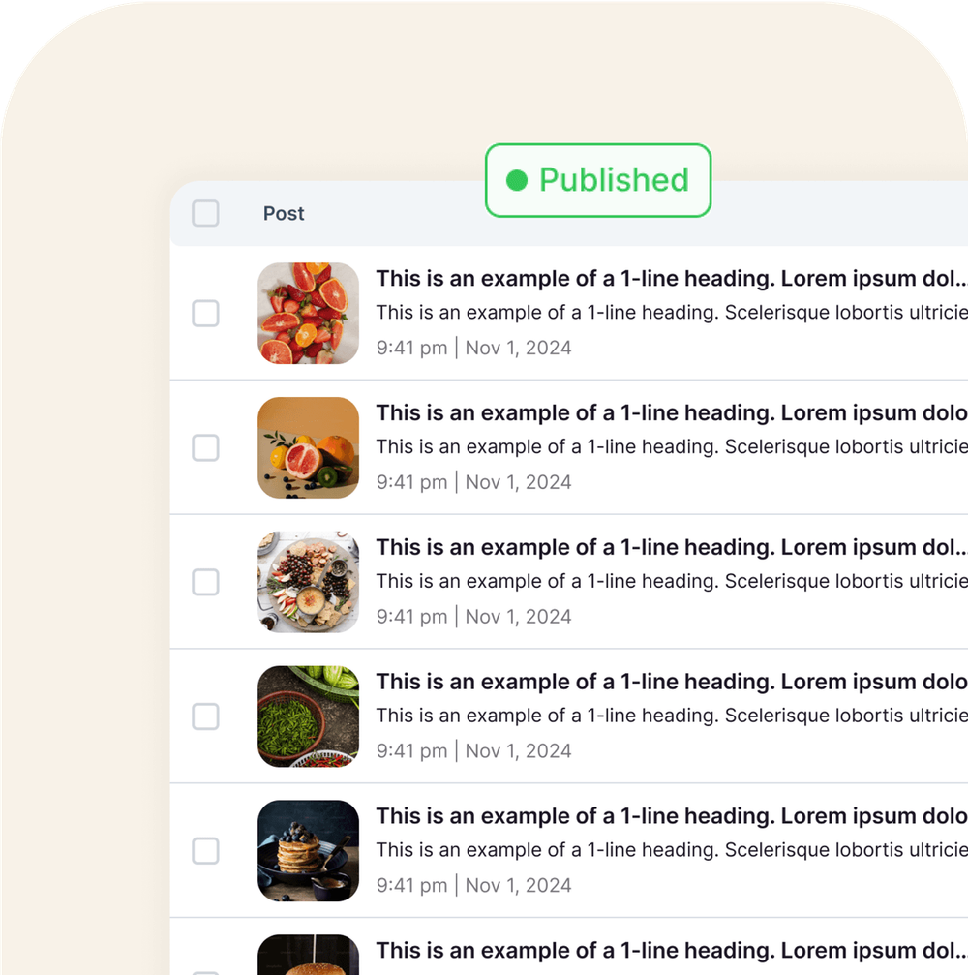Click the Published status badge
Screen dimensions: 968x975
[598, 180]
